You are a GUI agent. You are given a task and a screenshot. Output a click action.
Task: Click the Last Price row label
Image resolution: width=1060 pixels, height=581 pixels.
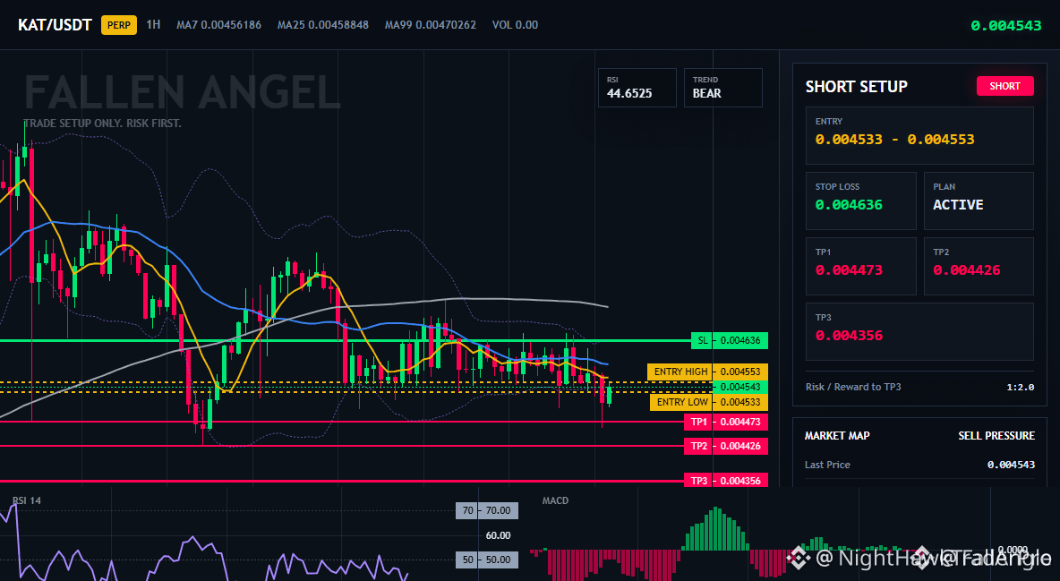click(x=827, y=465)
